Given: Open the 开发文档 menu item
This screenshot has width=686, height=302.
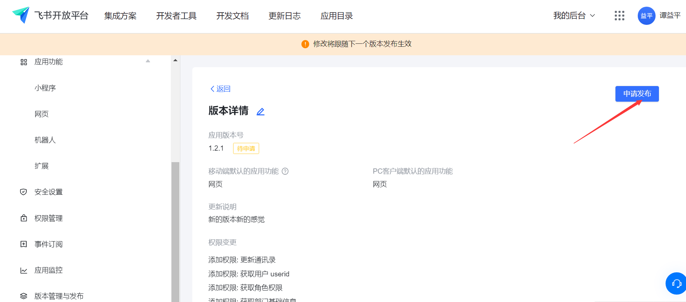Looking at the screenshot, I should [x=232, y=16].
